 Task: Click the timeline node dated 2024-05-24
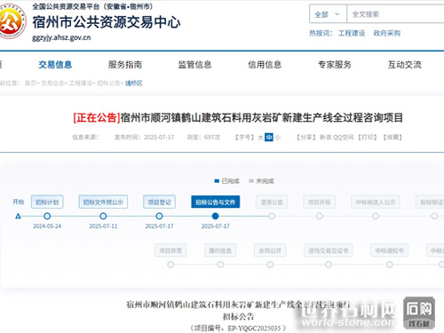(x=47, y=217)
